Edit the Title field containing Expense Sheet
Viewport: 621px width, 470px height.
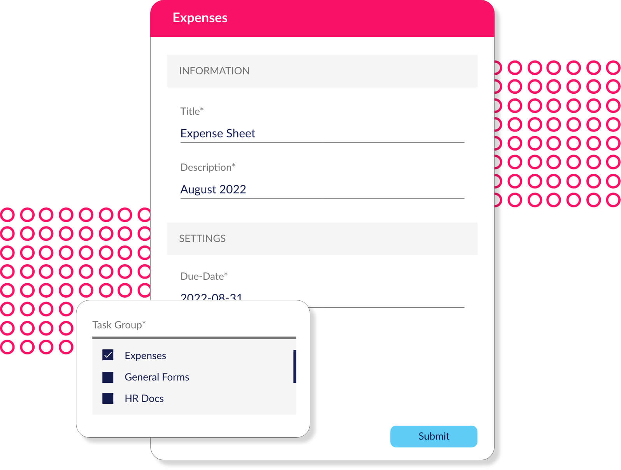(x=322, y=133)
